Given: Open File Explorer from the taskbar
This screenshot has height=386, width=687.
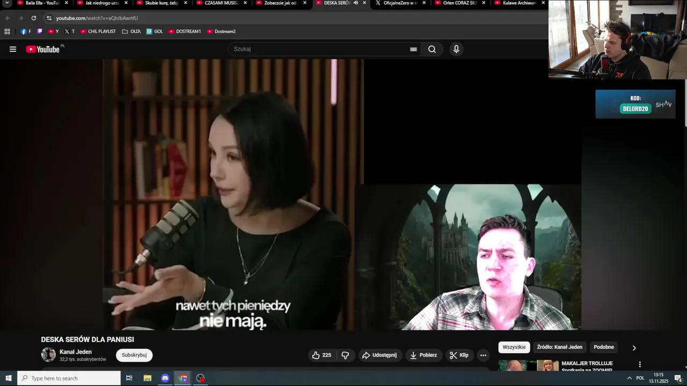Looking at the screenshot, I should (148, 378).
